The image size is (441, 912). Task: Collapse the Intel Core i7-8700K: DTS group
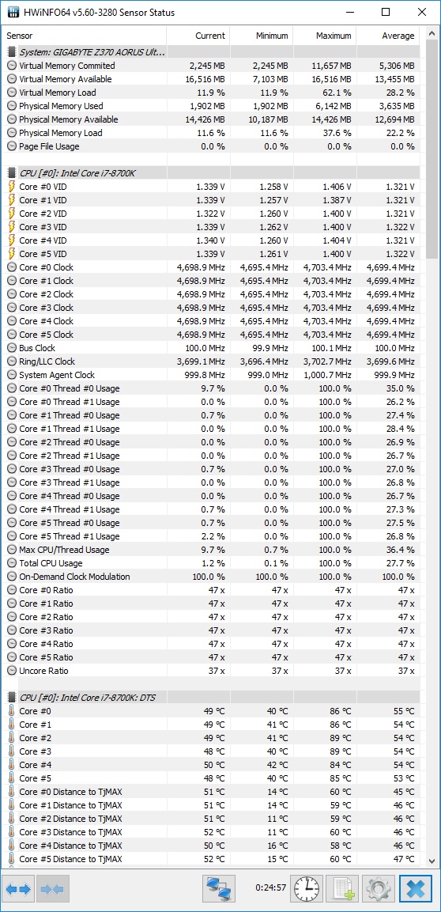tap(12, 698)
